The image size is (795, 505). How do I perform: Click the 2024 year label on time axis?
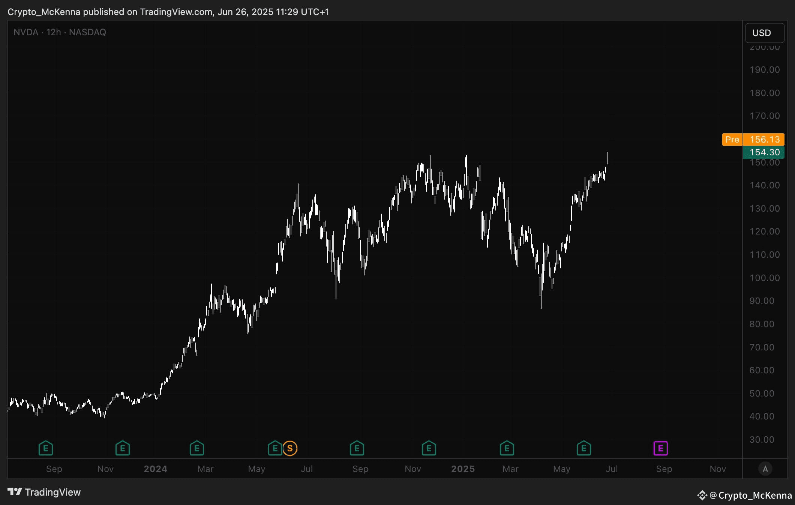[156, 469]
